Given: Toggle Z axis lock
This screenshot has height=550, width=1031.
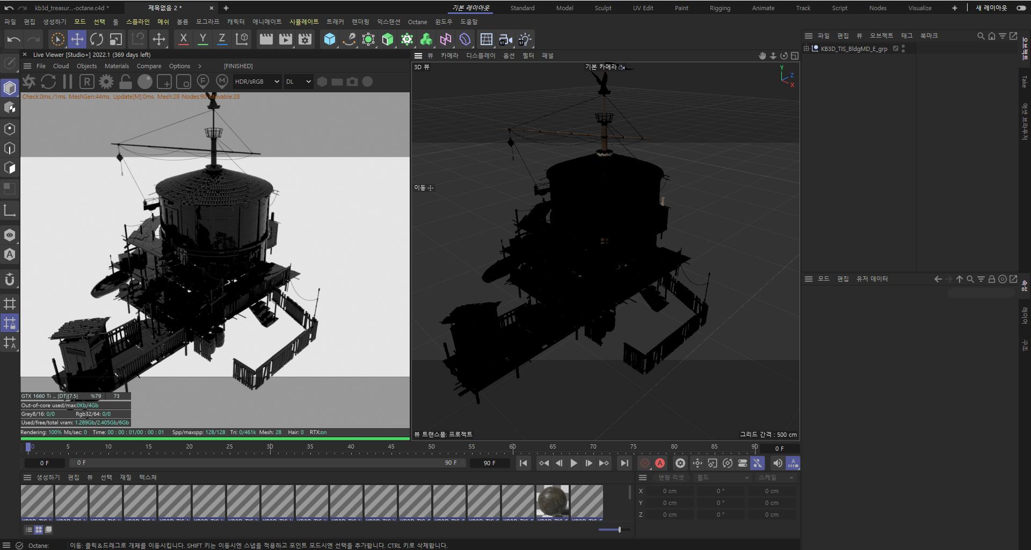Looking at the screenshot, I should point(222,39).
